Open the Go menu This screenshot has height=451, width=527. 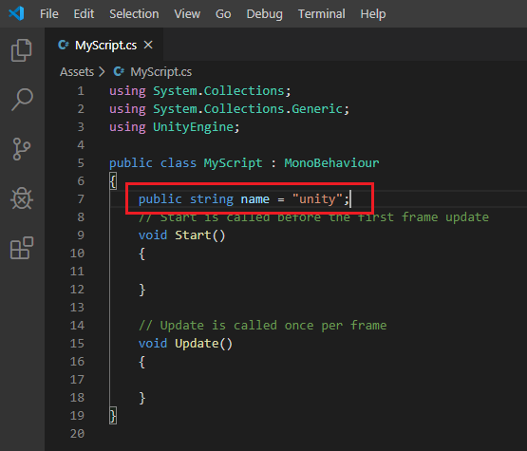[223, 14]
